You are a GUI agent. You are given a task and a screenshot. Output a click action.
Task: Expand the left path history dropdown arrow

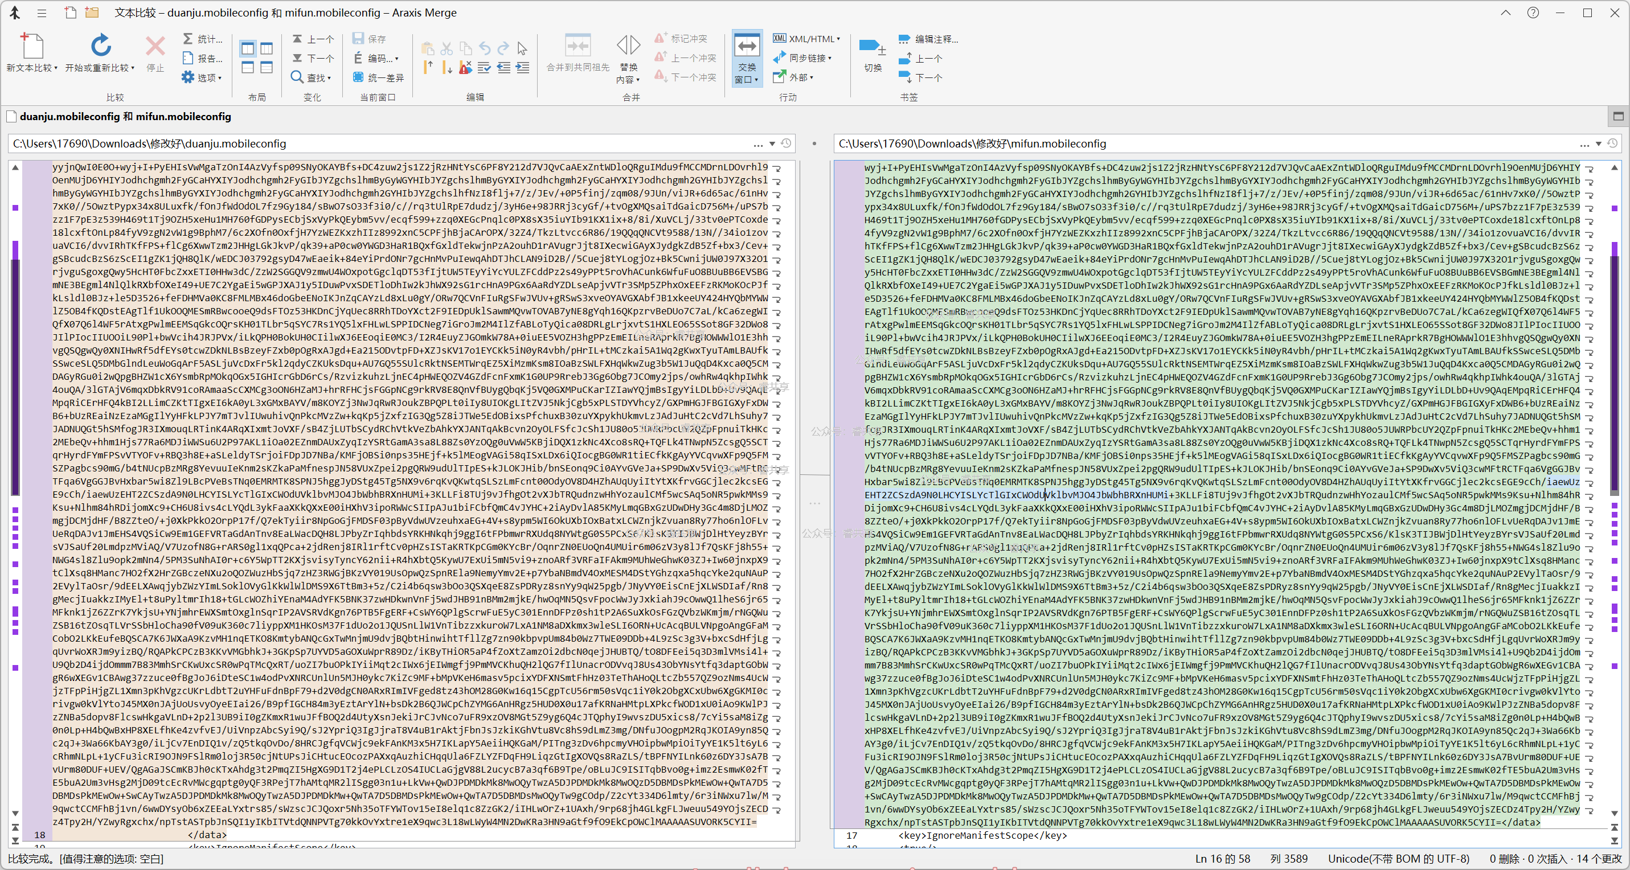pyautogui.click(x=772, y=144)
